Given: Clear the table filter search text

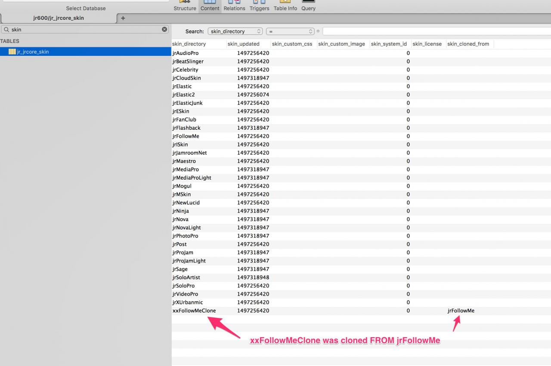Looking at the screenshot, I should (x=164, y=29).
